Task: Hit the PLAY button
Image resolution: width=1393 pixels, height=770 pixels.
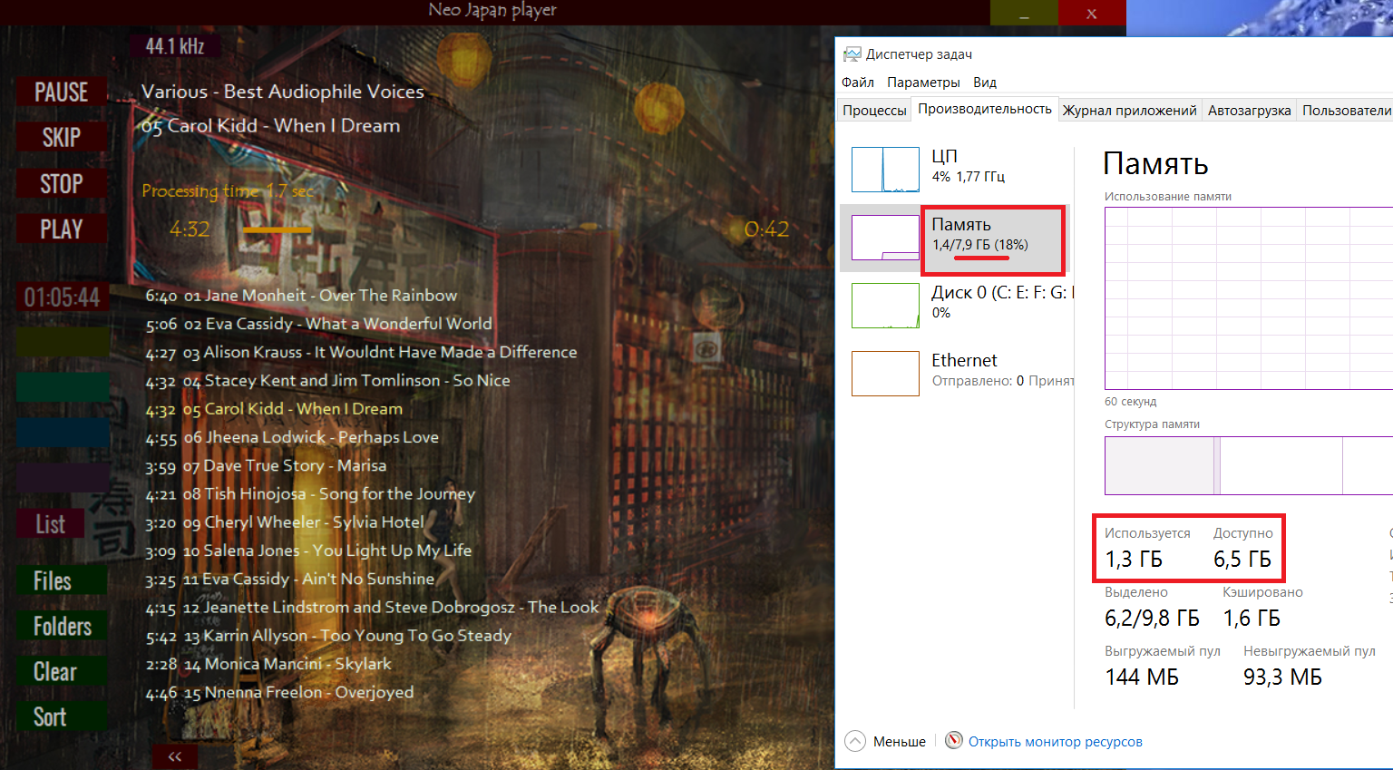Action: click(62, 229)
